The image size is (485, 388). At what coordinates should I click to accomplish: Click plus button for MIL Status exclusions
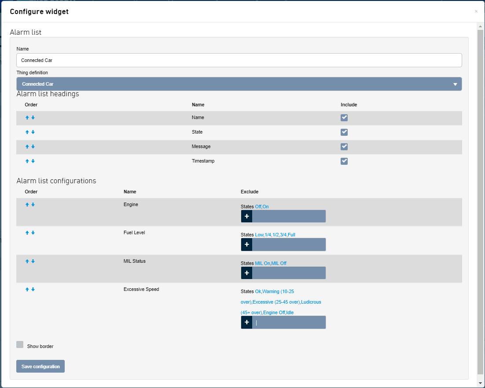[246, 273]
